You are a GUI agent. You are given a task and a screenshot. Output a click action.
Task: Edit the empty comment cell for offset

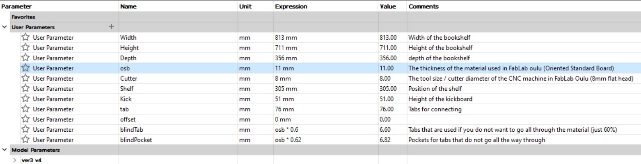click(524, 119)
